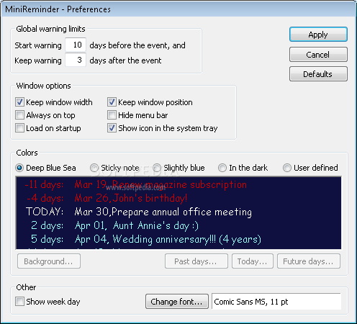Click the 'days after the event' label
Image resolution: width=357 pixels, height=324 pixels.
[x=125, y=60]
